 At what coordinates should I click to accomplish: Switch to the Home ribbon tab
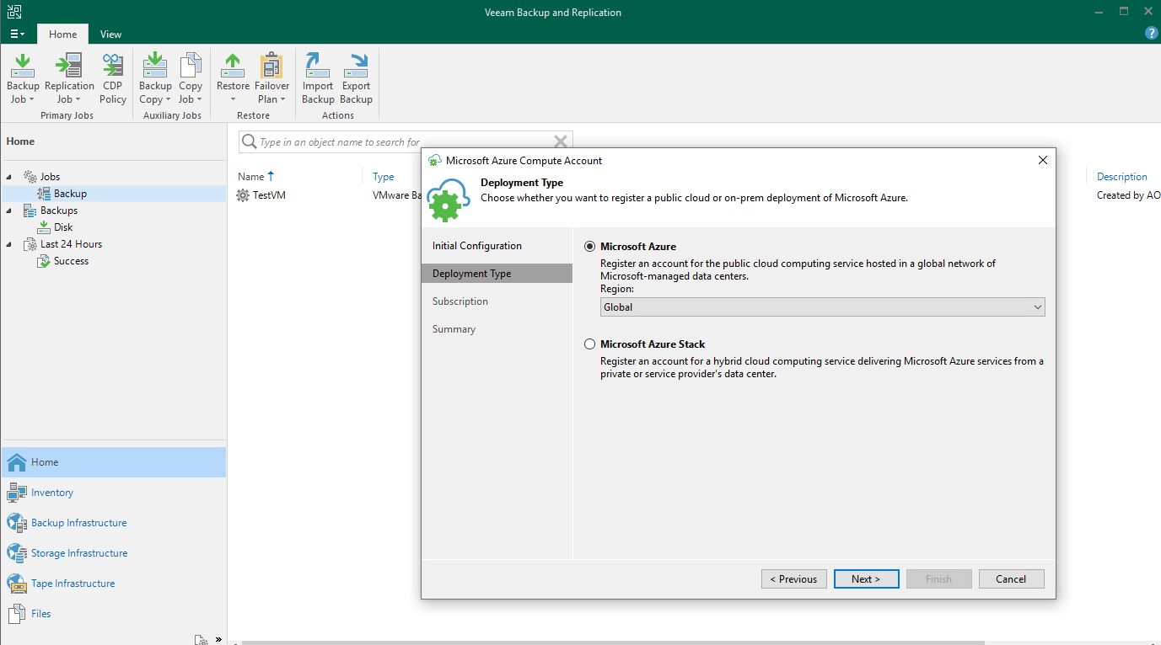[x=62, y=35]
